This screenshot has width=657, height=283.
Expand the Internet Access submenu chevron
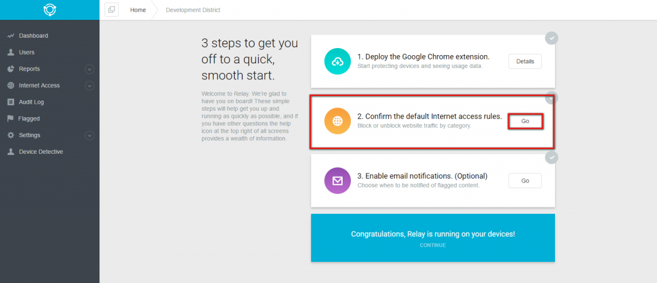coord(89,86)
